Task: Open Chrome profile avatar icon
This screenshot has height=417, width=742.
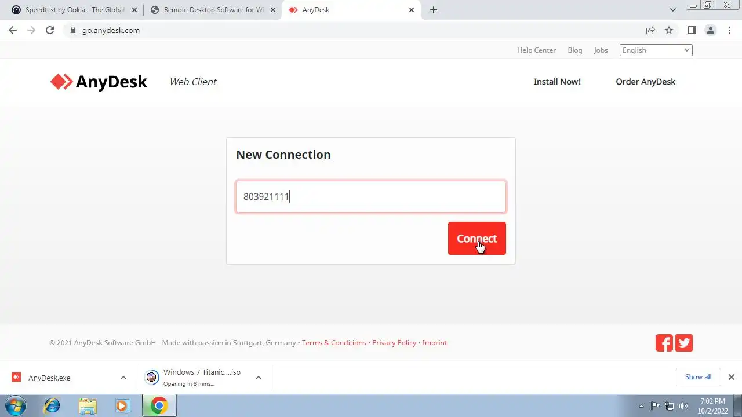Action: [x=710, y=30]
